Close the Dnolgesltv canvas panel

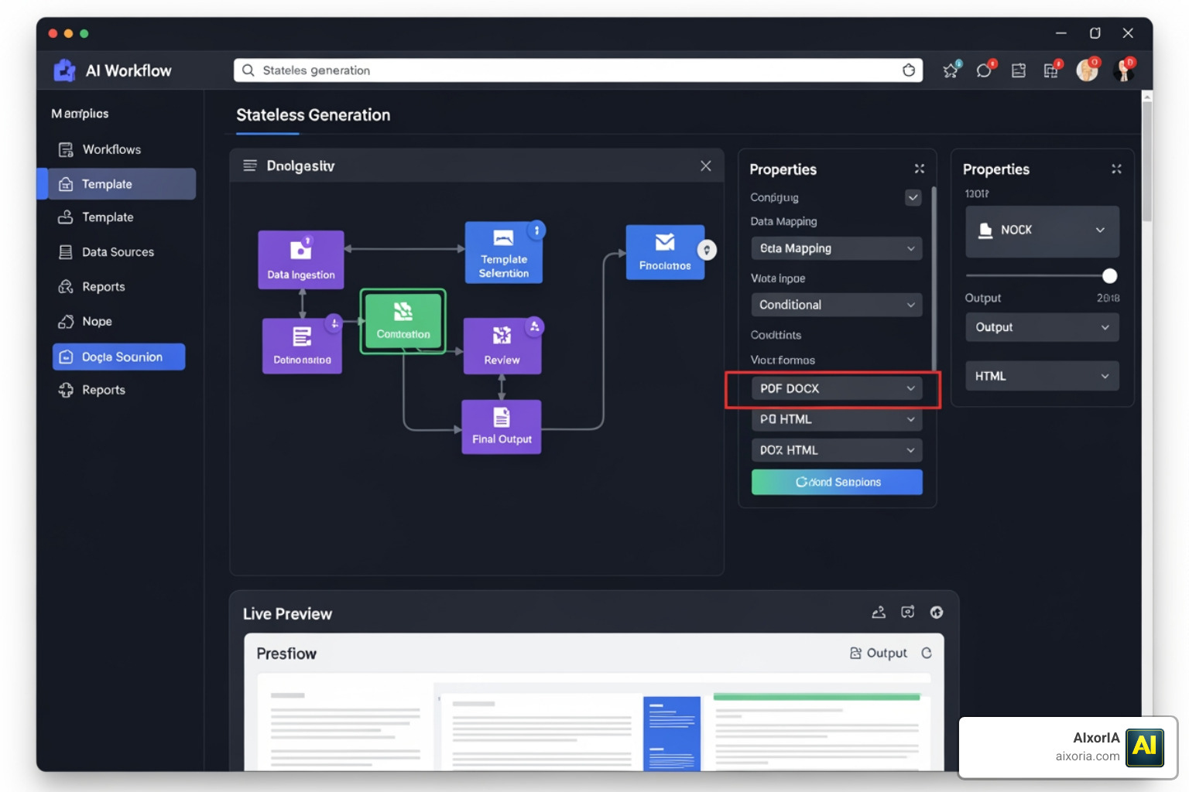pyautogui.click(x=706, y=166)
